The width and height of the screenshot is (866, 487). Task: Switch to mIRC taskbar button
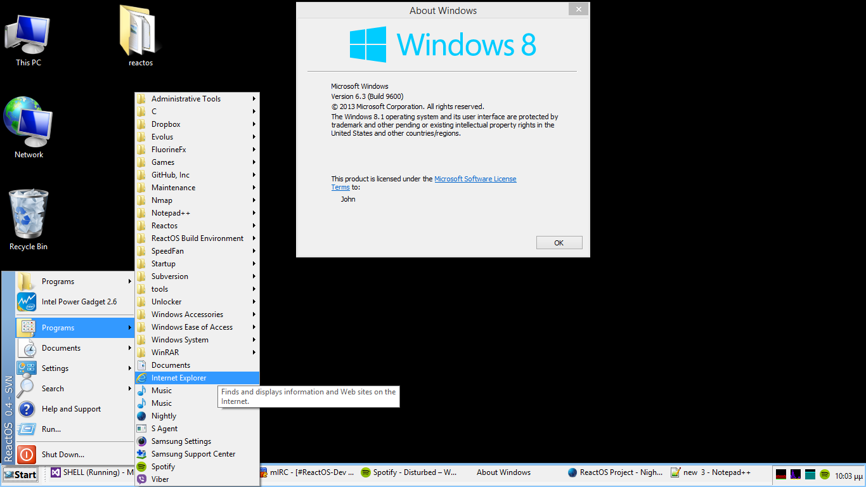(x=307, y=472)
